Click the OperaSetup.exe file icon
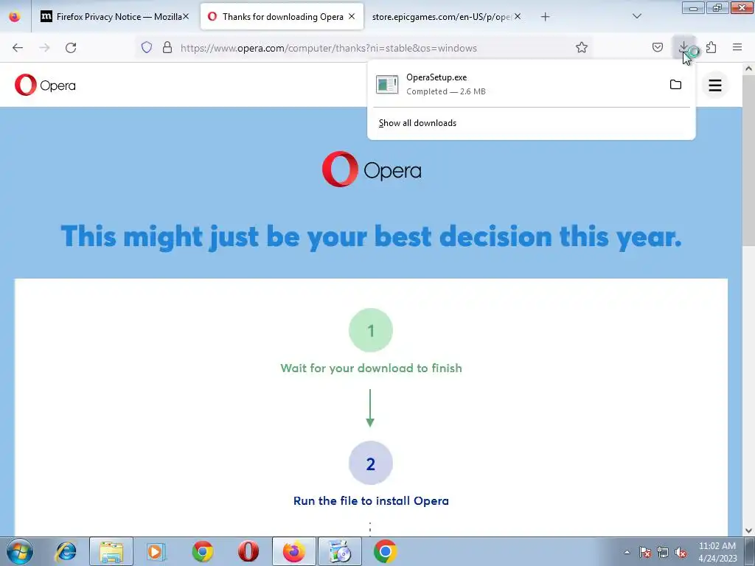755x566 pixels. point(387,85)
